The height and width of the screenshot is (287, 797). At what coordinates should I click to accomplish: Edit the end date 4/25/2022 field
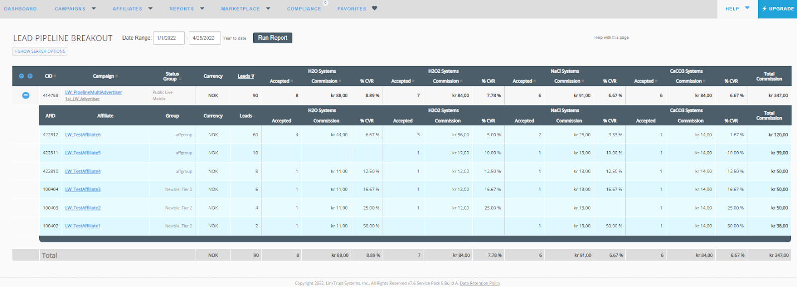(205, 38)
